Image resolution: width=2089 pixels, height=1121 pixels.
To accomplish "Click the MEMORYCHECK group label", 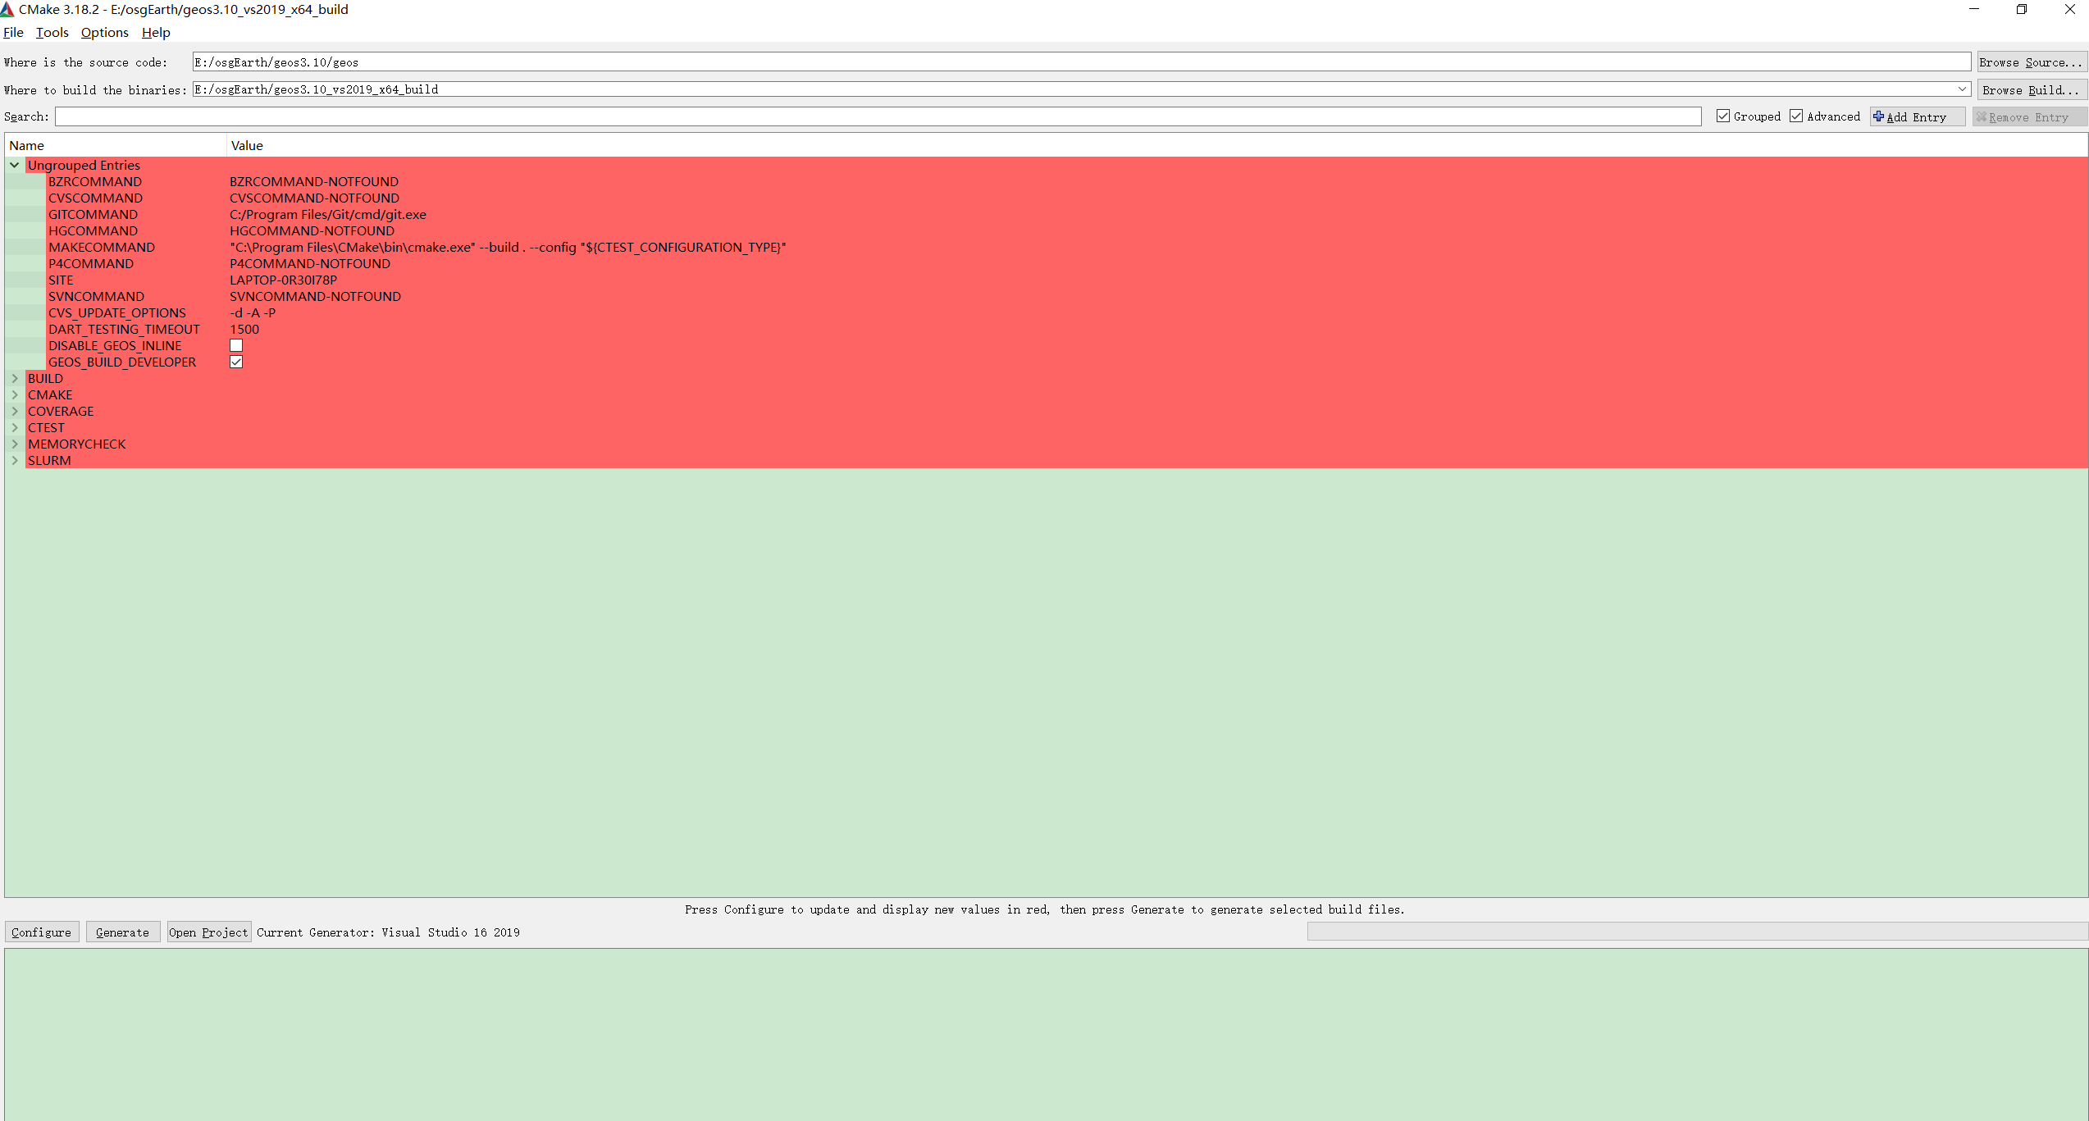I will pyautogui.click(x=76, y=444).
